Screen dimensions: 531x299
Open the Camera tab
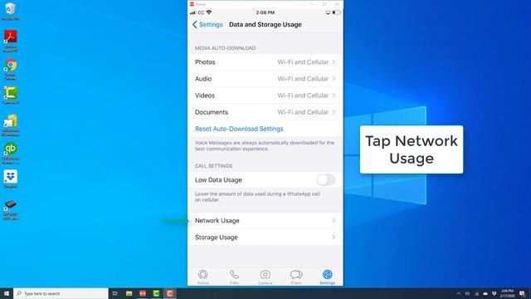[x=265, y=277]
